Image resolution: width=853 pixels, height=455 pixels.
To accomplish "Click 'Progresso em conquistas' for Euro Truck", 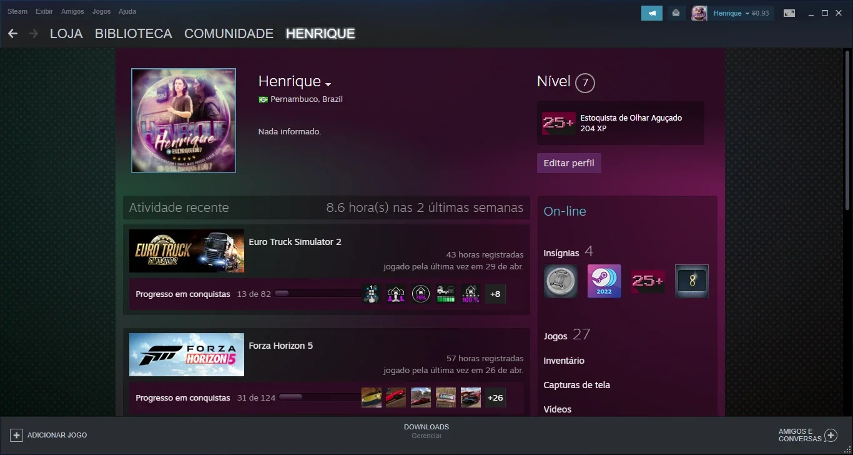I will tap(183, 294).
